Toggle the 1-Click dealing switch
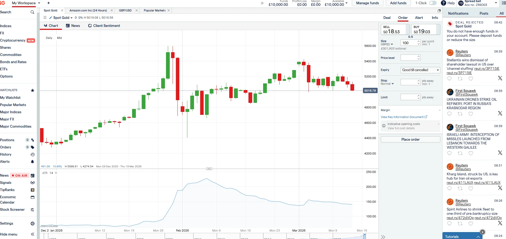The image size is (506, 239). pos(433,3)
